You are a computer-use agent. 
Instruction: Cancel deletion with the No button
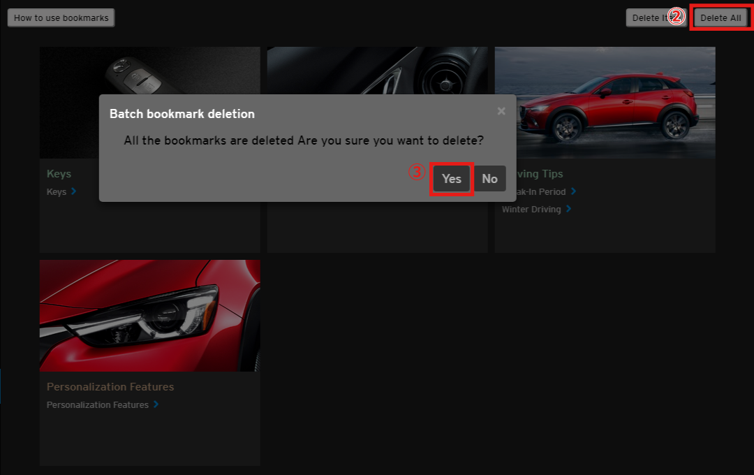(489, 179)
